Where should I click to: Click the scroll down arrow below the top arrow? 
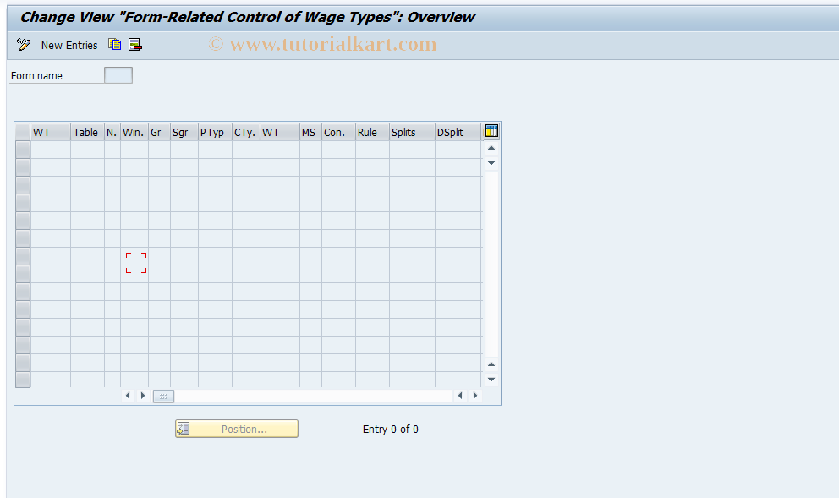pos(491,162)
